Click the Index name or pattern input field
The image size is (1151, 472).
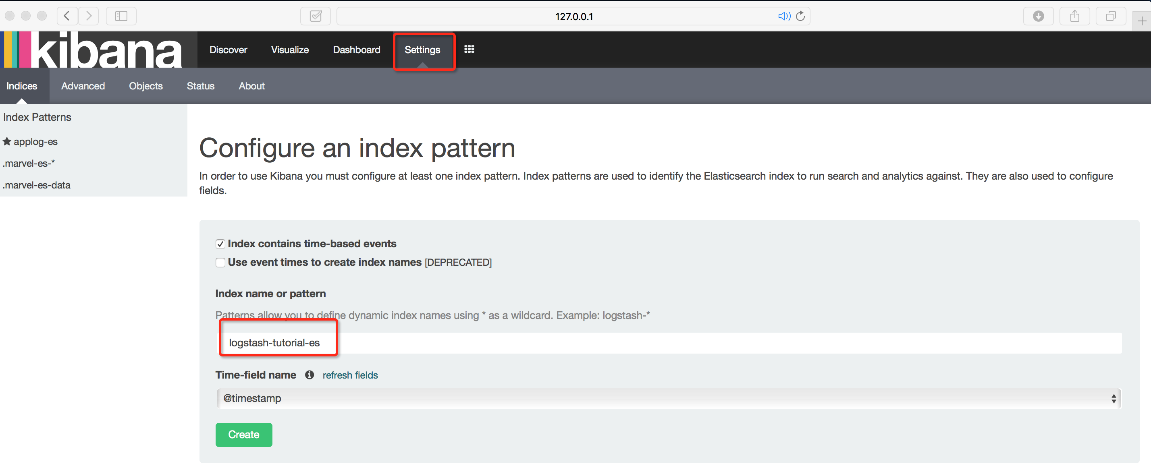point(670,343)
